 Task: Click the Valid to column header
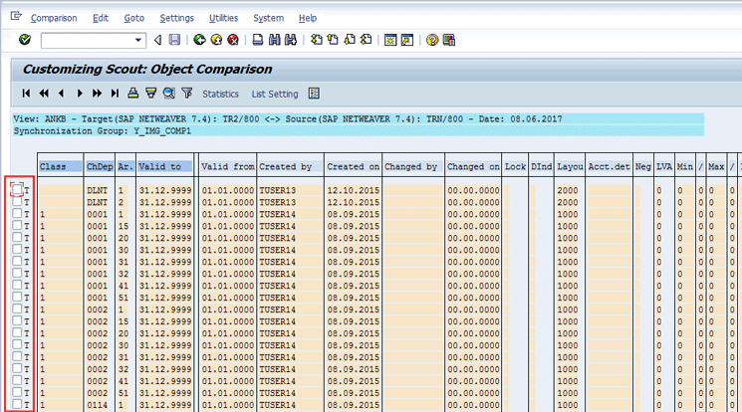[159, 167]
